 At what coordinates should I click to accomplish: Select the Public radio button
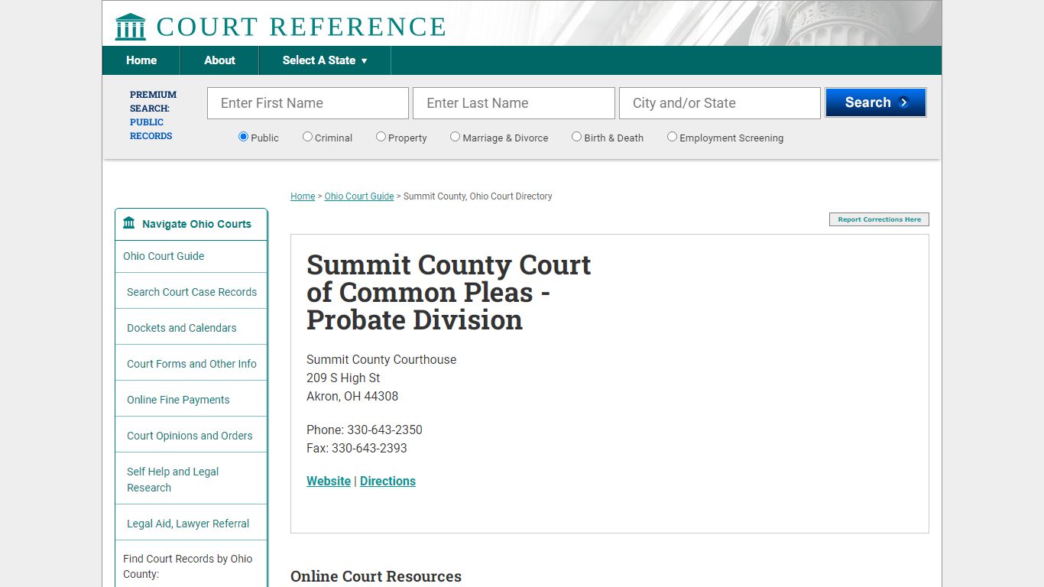(243, 137)
